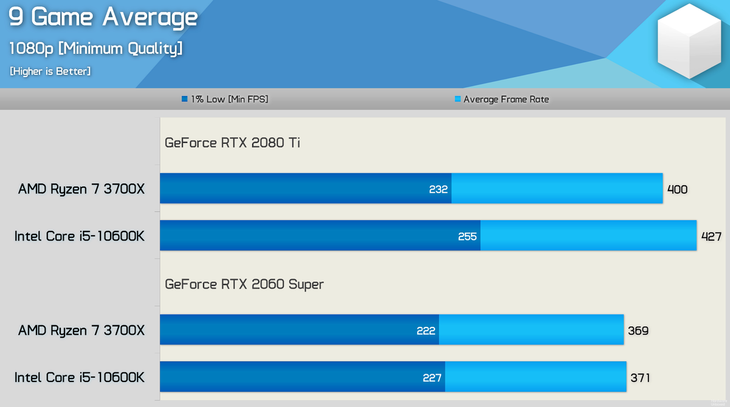Click the dark blue 1% Low legend swatch
The image size is (730, 407).
(x=184, y=99)
